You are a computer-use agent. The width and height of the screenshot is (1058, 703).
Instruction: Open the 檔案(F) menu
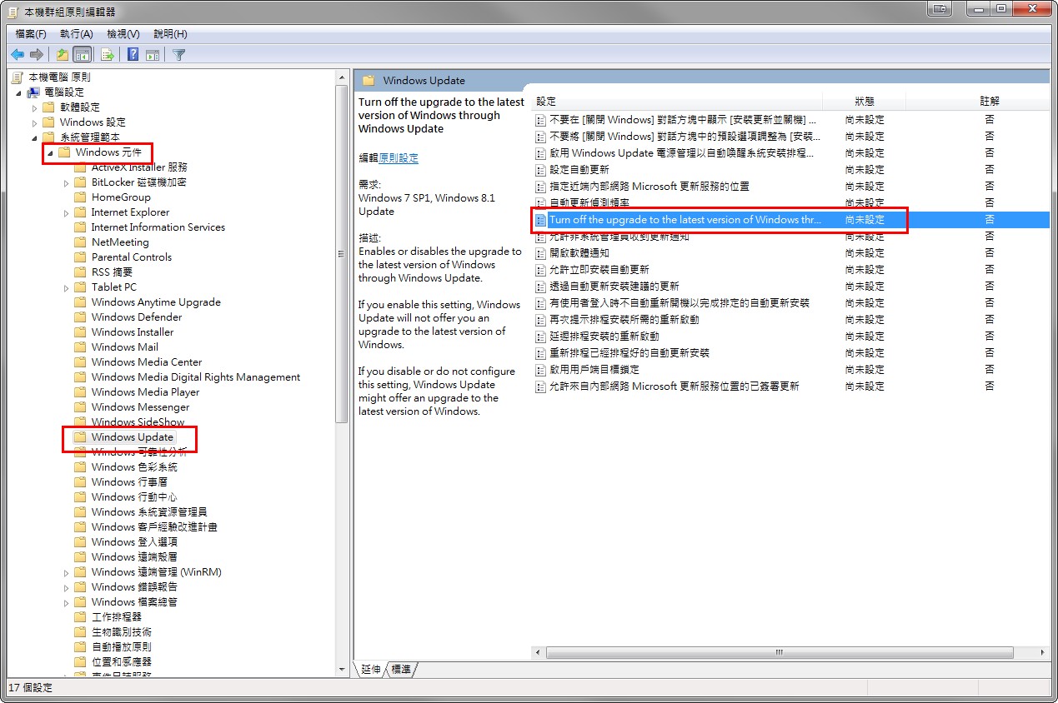31,34
